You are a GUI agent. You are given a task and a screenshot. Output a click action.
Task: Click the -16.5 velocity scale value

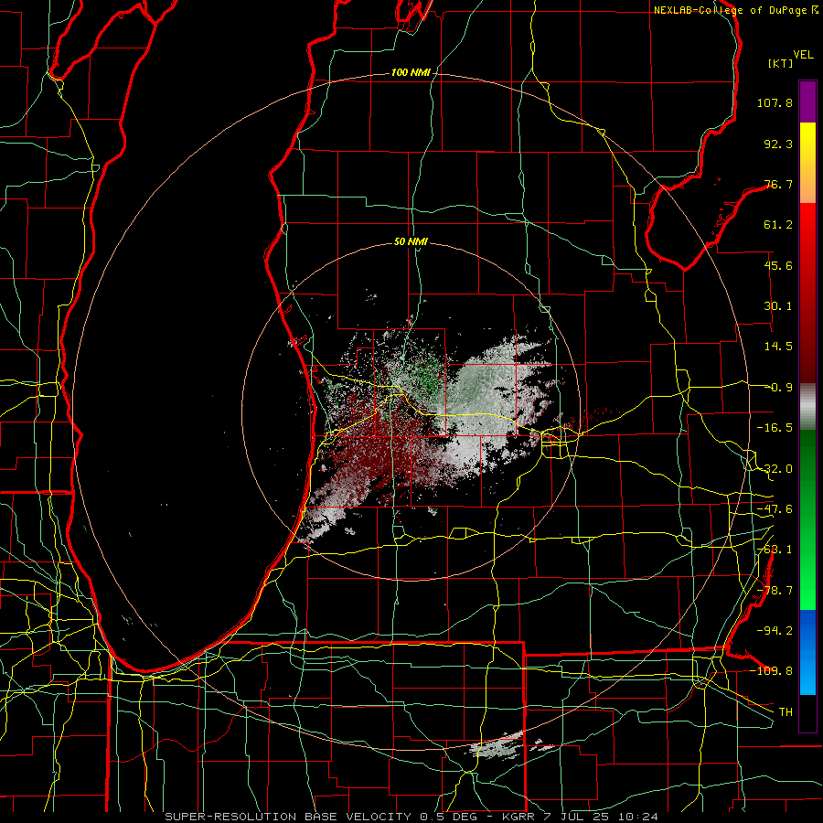tap(775, 428)
